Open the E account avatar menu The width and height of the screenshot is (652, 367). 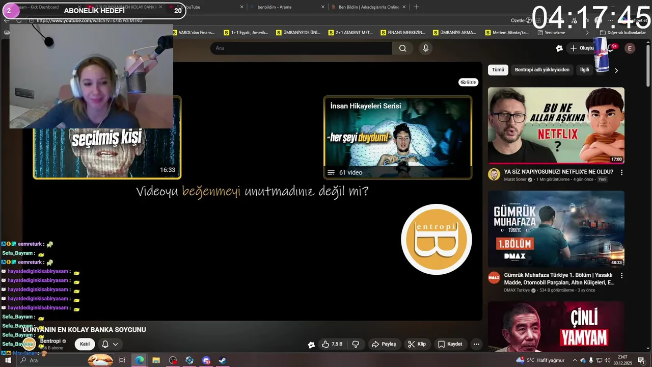[x=630, y=48]
